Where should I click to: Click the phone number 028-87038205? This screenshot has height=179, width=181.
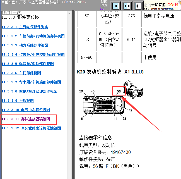(162, 9)
